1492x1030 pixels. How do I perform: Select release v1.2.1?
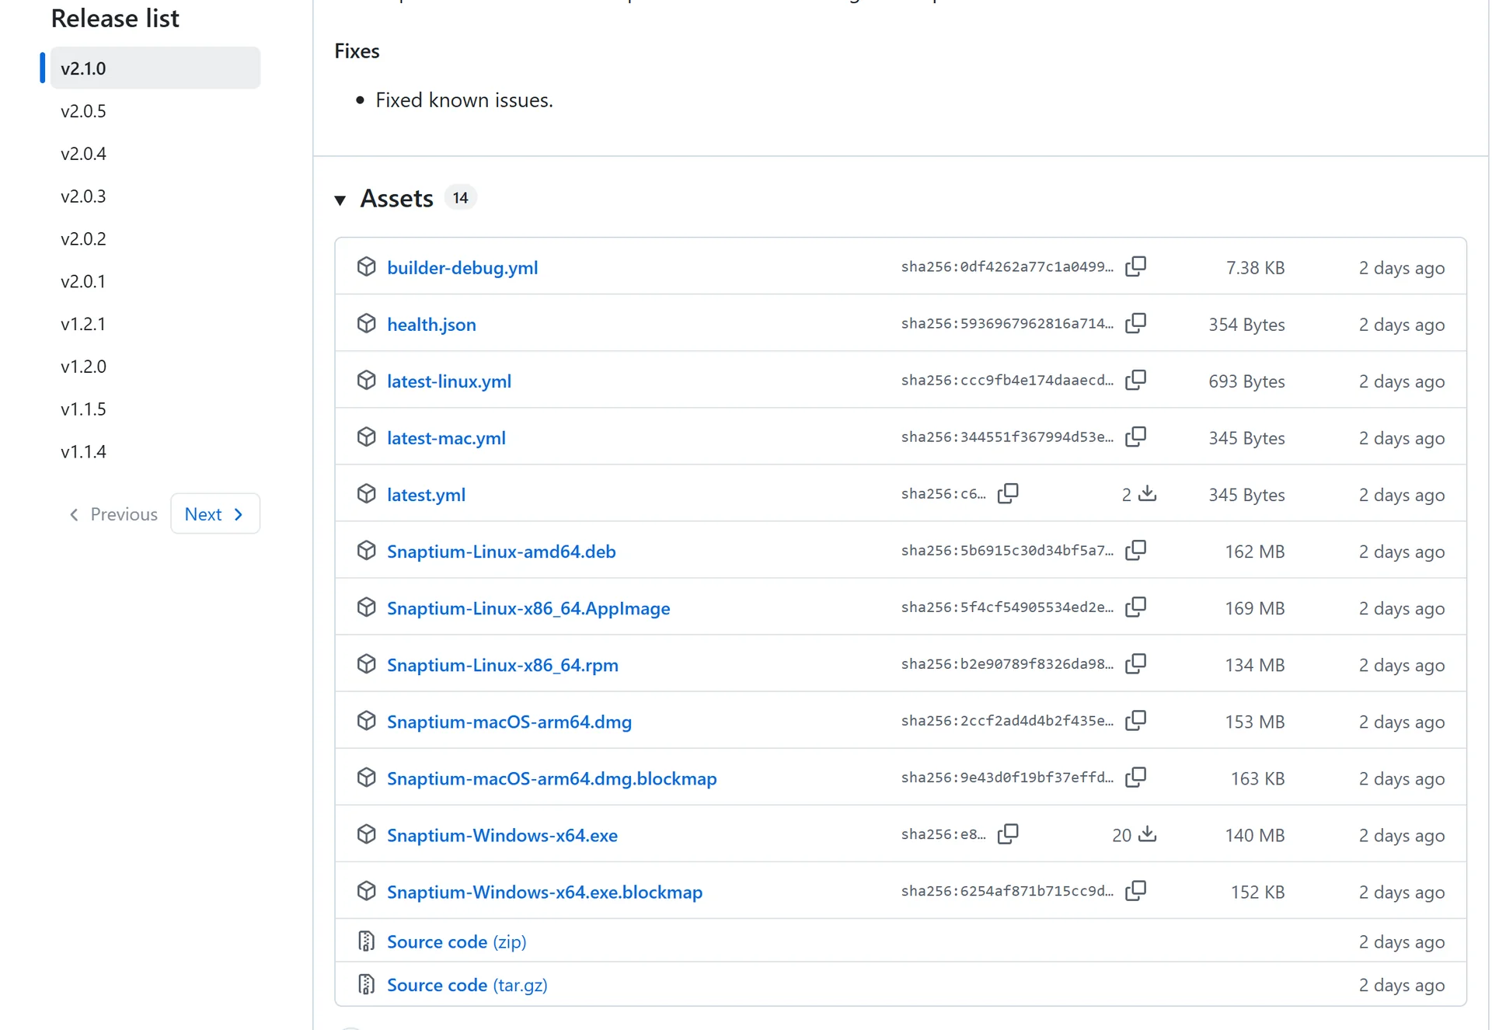(x=83, y=323)
